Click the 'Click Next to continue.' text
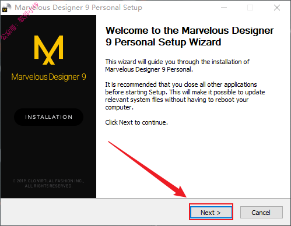Viewport: 291px width, 226px height. [x=136, y=122]
